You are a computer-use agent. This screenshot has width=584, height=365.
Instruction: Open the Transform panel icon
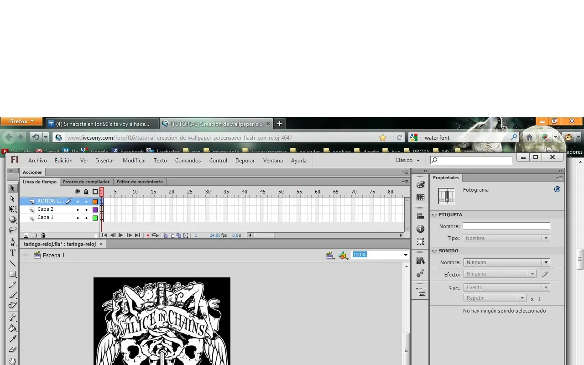pos(421,242)
